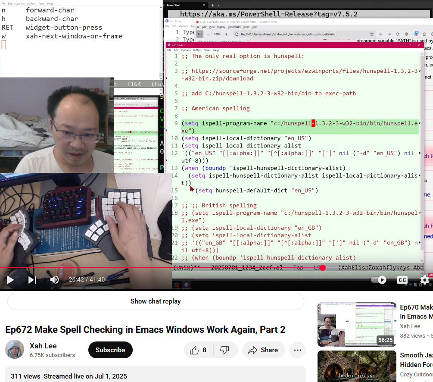Turn on closed captions with the CC button

(402, 280)
